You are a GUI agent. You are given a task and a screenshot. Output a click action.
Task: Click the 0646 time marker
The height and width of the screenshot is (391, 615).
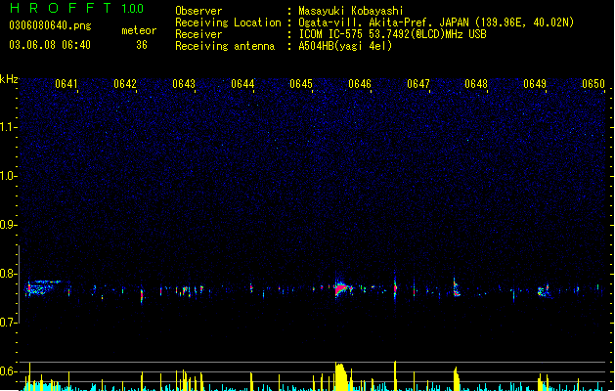360,84
